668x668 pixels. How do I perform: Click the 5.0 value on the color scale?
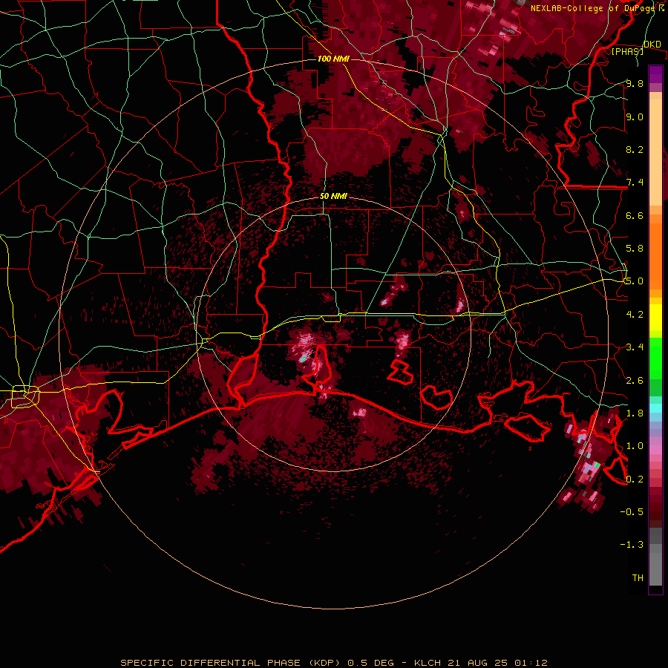[635, 281]
